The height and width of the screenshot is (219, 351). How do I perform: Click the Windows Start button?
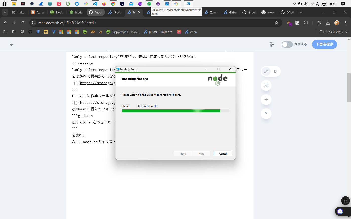click(x=4, y=4)
